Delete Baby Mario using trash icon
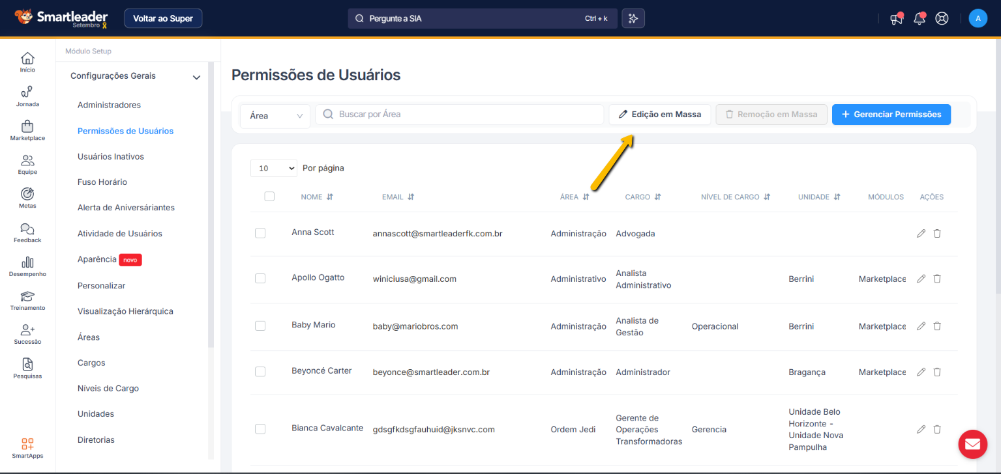The image size is (1001, 474). (x=937, y=326)
